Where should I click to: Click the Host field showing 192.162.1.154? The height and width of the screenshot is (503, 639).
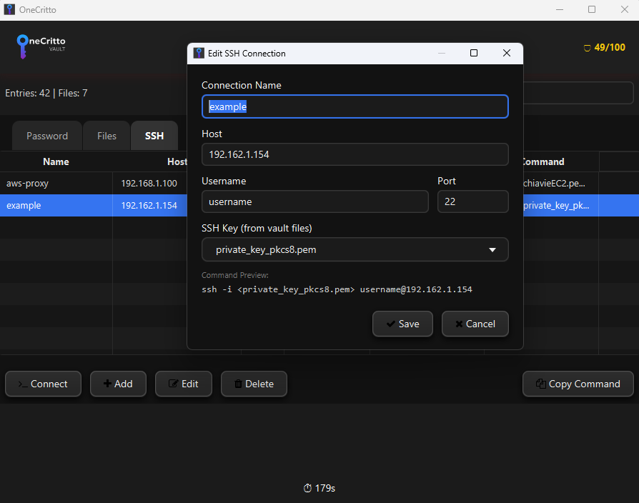355,154
